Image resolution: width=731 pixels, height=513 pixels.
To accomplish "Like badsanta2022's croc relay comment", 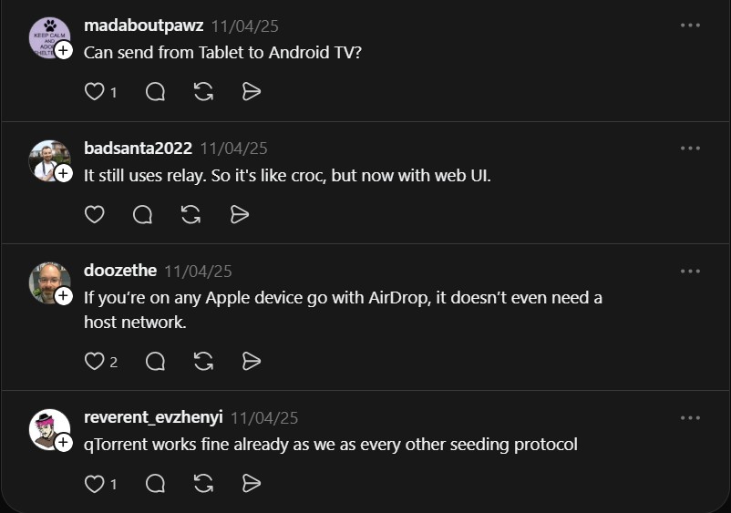I will (94, 214).
